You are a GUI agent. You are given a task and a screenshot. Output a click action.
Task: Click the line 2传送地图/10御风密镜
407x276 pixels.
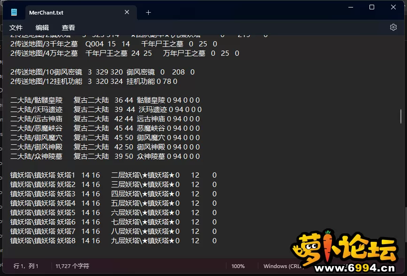pyautogui.click(x=102, y=72)
